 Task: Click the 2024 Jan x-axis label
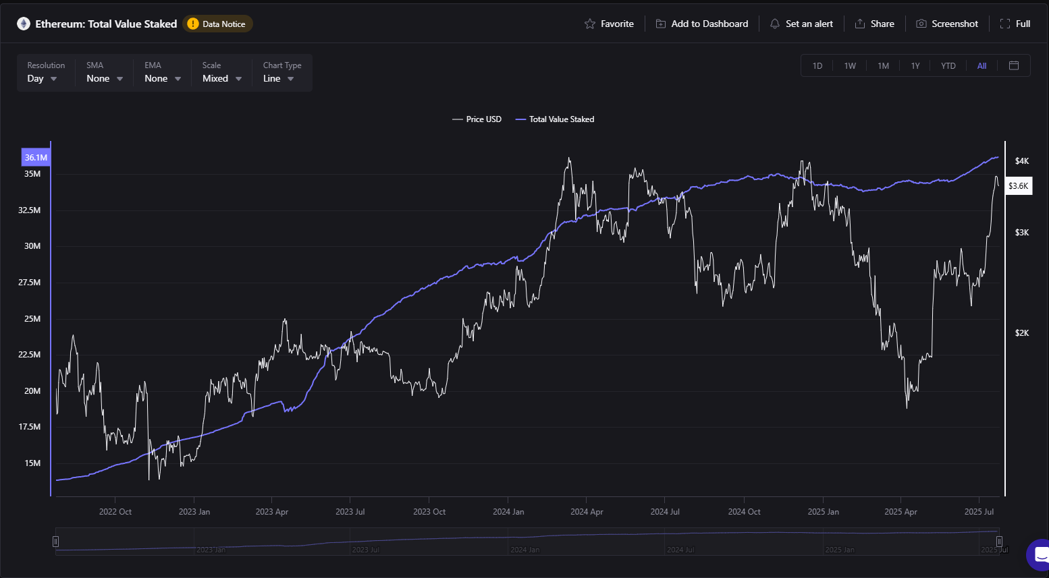(x=508, y=512)
